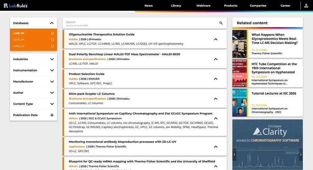Open the LabRulez home logo
313x170 pixels.
tap(16, 6)
